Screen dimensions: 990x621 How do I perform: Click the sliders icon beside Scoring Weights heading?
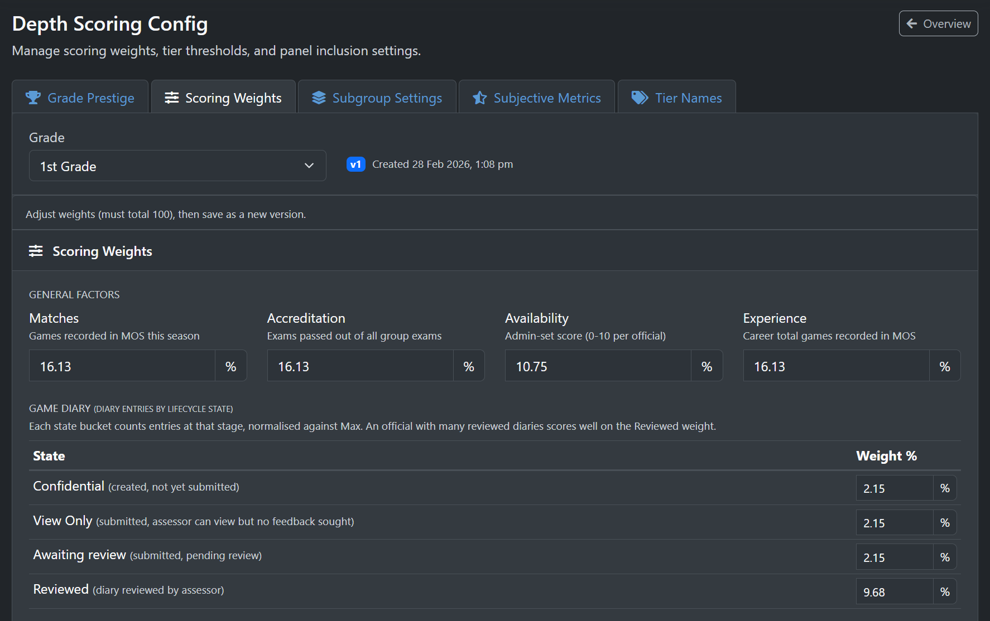36,251
